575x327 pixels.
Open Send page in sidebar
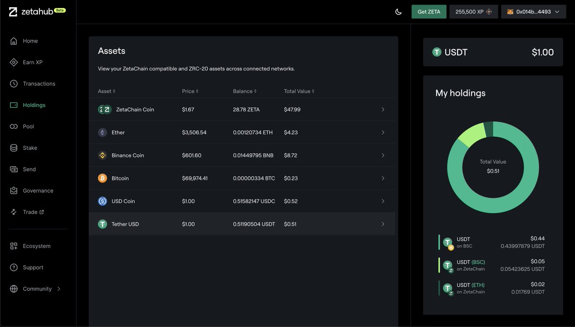coord(29,169)
